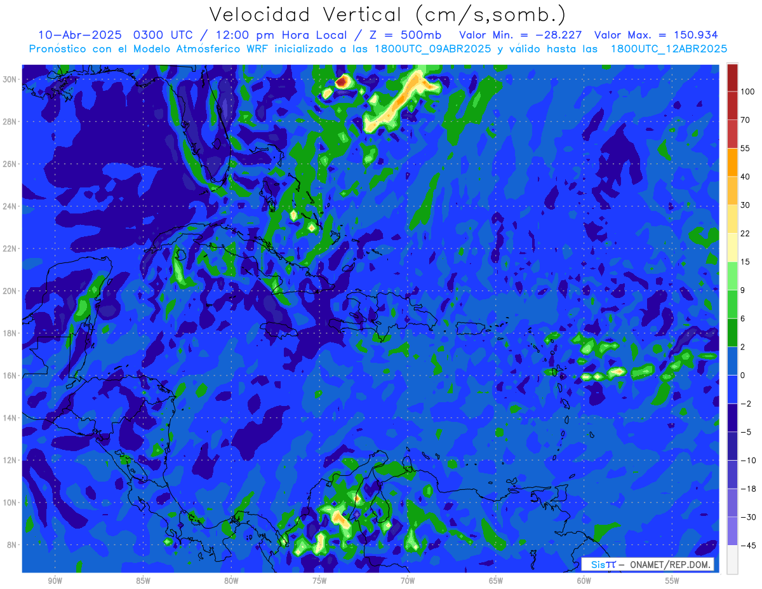Screen dimensions: 762x589
Task: Click the '0300 UTC' time text
Action: coord(163,35)
